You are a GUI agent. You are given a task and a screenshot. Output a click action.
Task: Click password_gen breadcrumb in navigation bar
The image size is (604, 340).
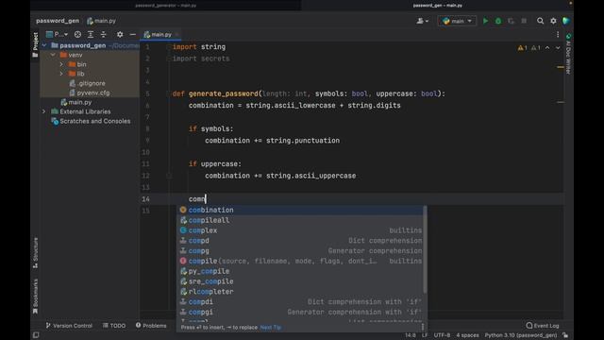pyautogui.click(x=58, y=21)
